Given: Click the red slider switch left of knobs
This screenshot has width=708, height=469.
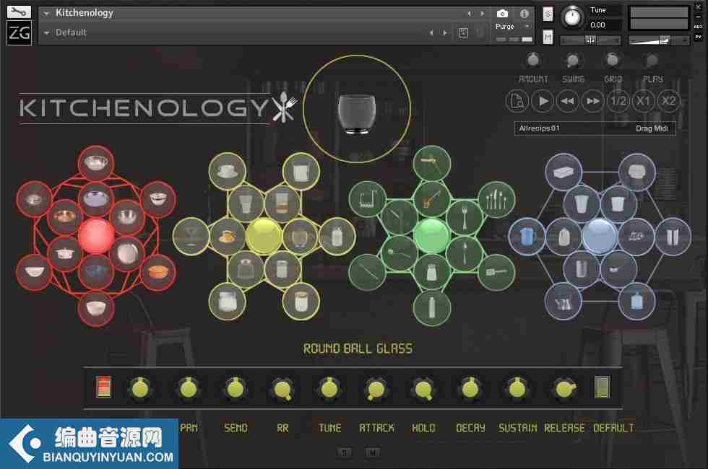Looking at the screenshot, I should pos(104,387).
